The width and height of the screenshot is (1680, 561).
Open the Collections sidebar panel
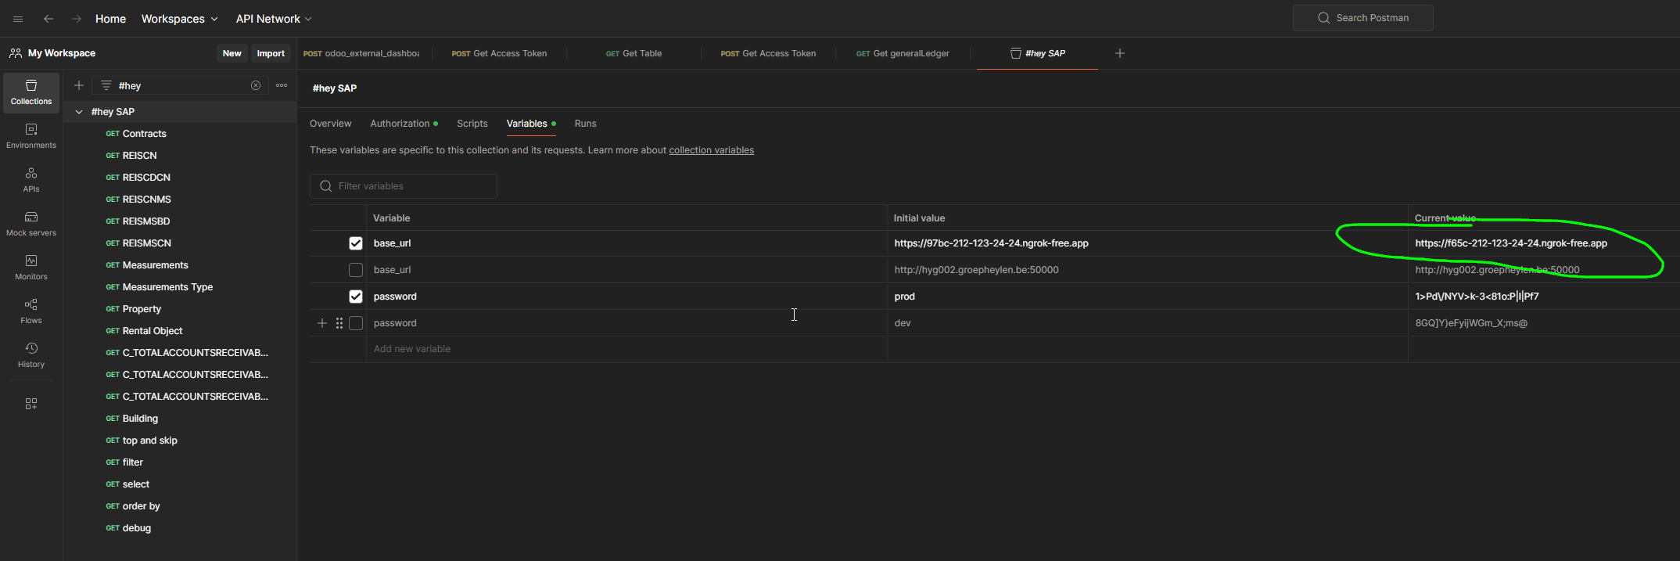31,92
